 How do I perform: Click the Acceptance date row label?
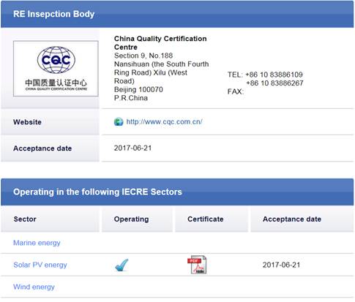tap(42, 148)
